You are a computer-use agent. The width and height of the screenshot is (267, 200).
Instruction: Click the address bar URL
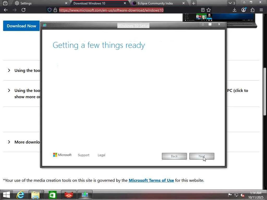111,10
